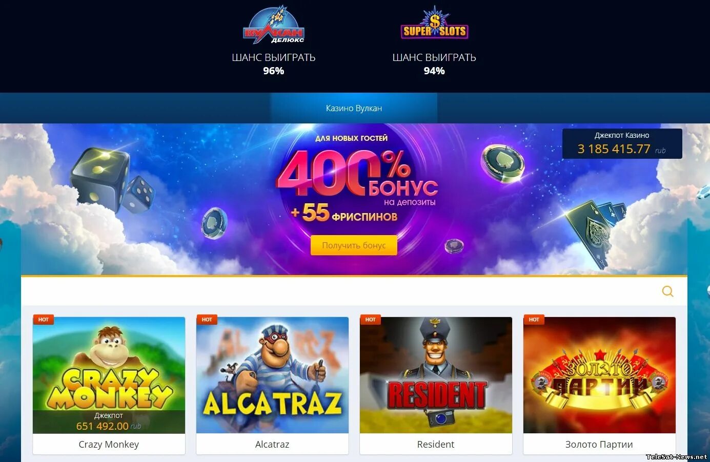Click the Crazy Monkey title link

coord(109,444)
